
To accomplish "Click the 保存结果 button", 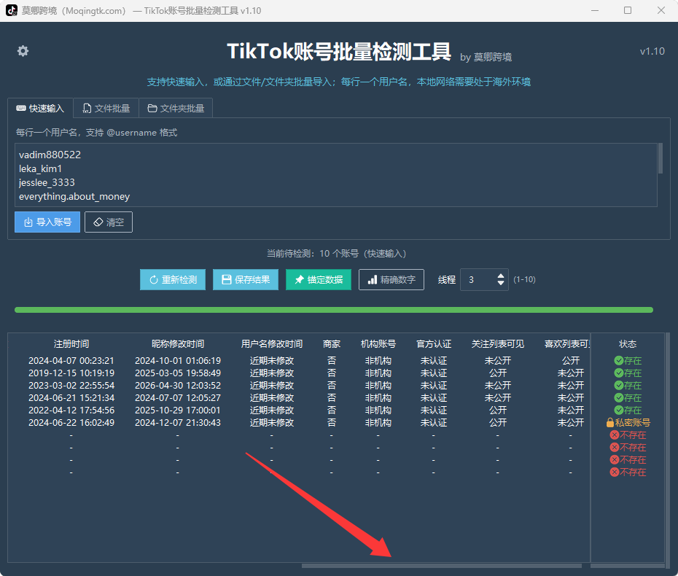I will point(246,280).
